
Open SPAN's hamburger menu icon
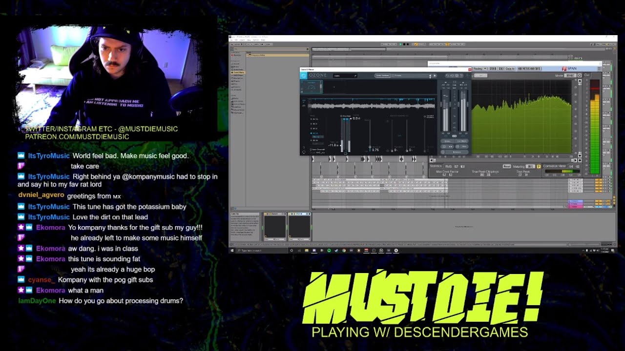599,69
